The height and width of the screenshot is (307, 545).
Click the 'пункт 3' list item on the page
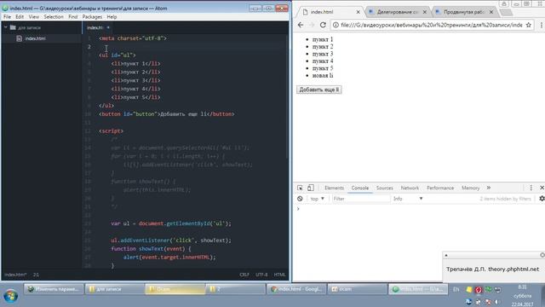pos(323,54)
